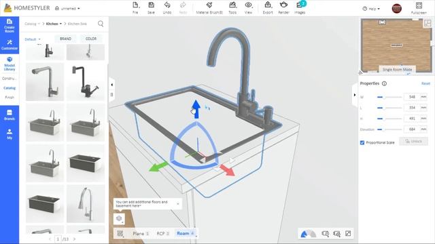Viewport: 435px width, 244px height.
Task: Adjust the L length slider
Action: (x=389, y=108)
